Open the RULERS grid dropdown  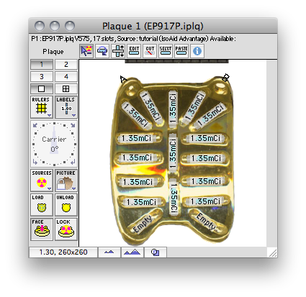coord(42,107)
